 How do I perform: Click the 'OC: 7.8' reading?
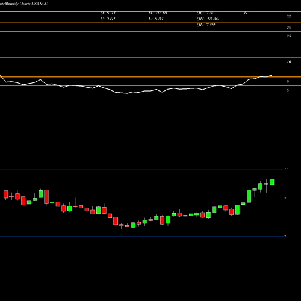coord(205,13)
